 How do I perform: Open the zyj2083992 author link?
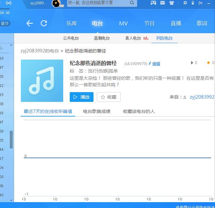[202, 97]
